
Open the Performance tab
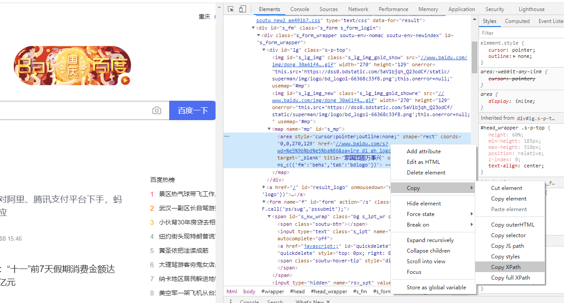393,9
